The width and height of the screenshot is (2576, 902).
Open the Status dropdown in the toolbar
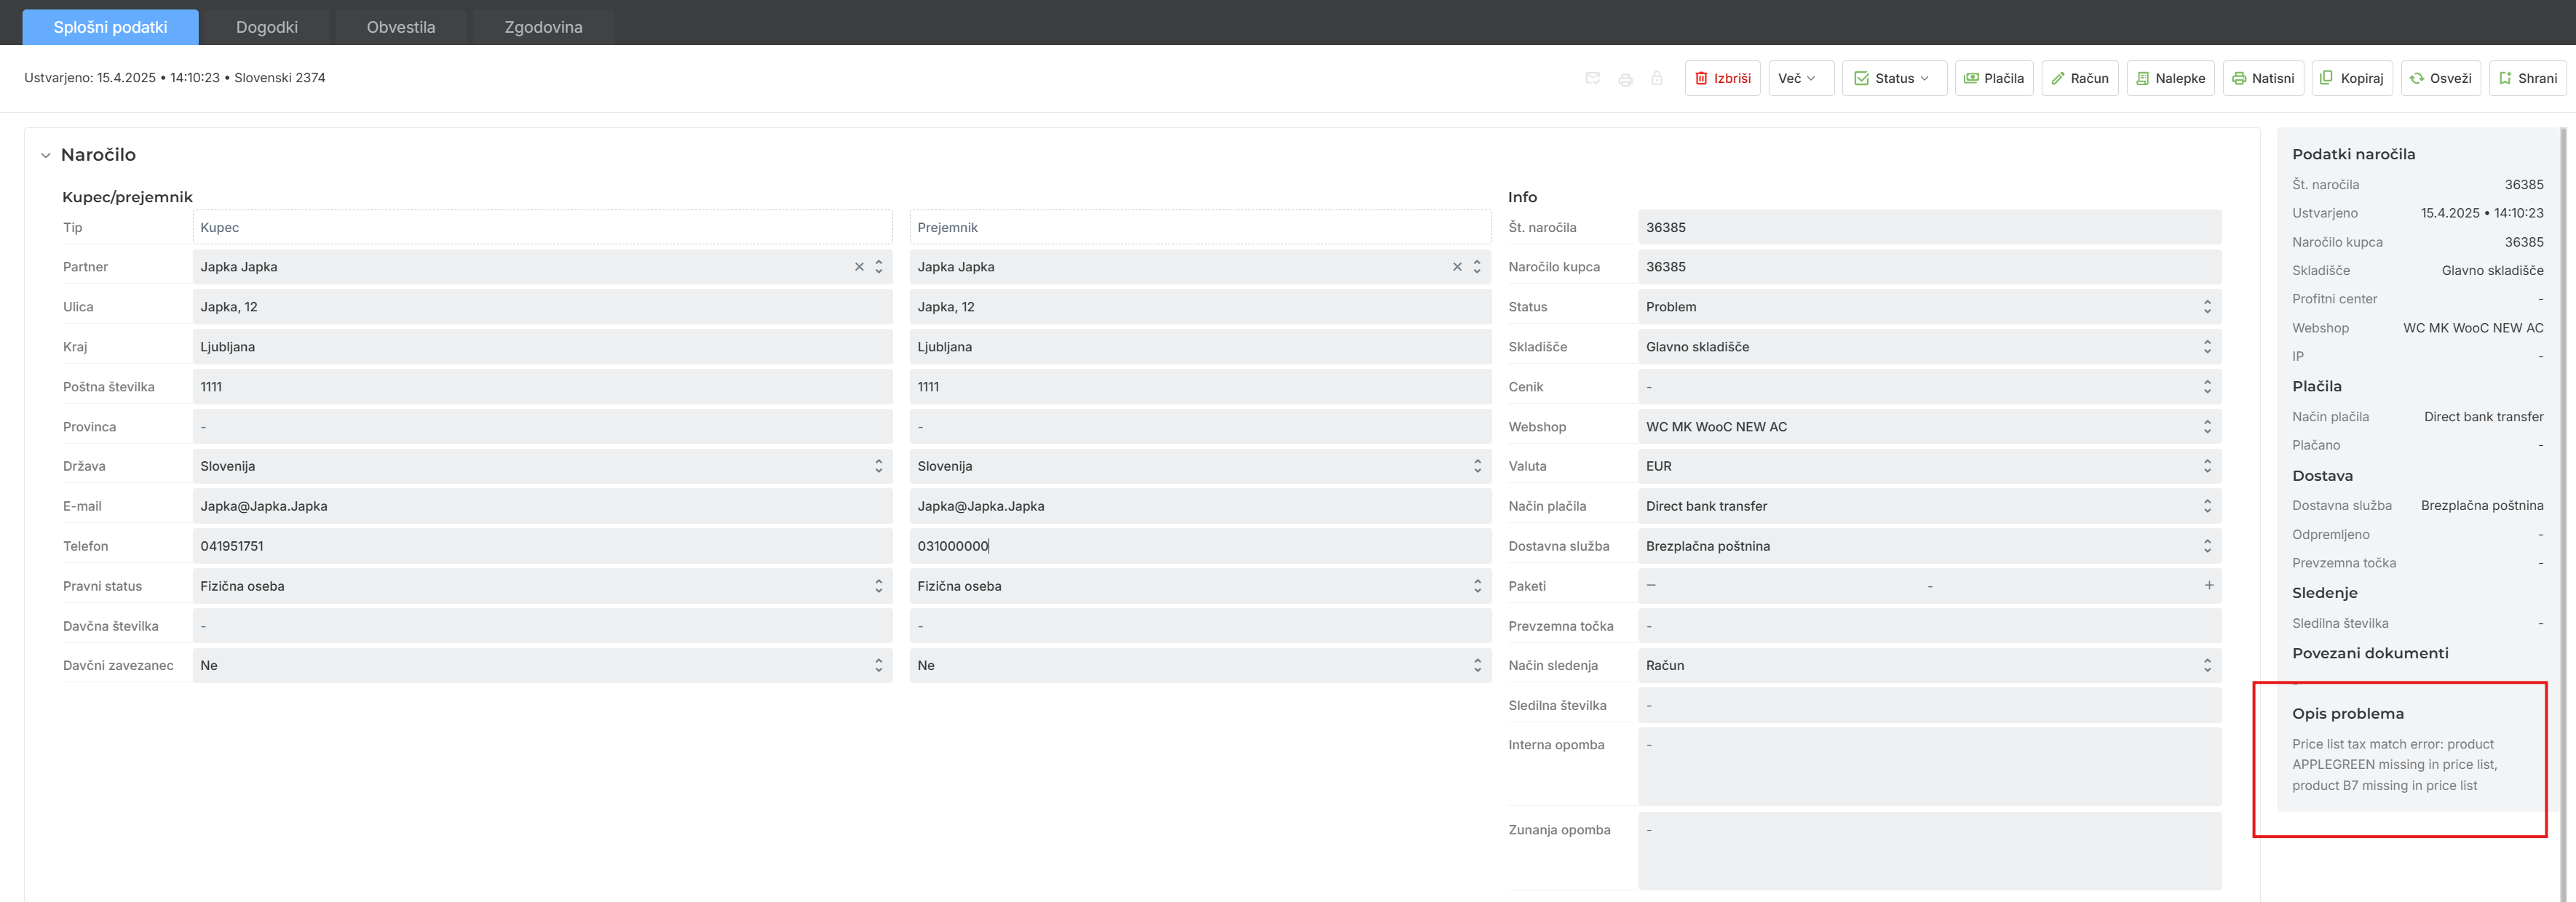point(1893,78)
